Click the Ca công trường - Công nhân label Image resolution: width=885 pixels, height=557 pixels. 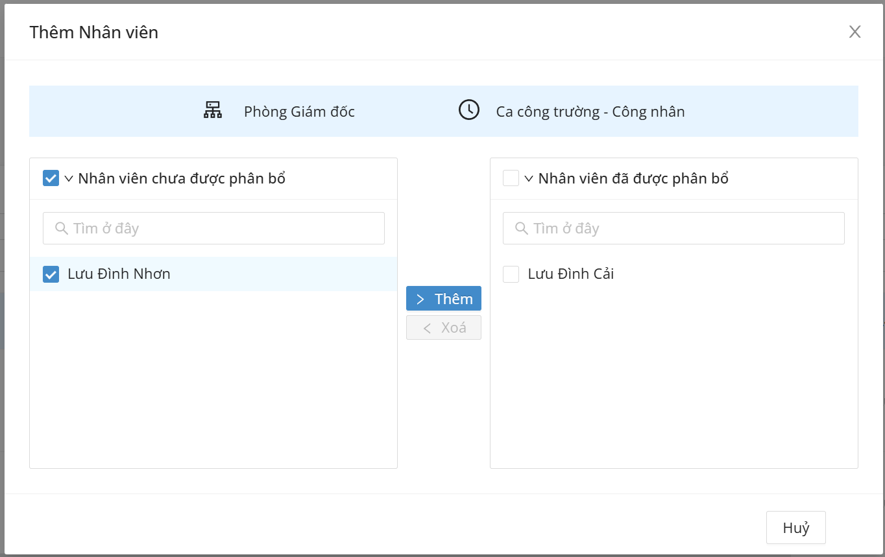coord(590,112)
